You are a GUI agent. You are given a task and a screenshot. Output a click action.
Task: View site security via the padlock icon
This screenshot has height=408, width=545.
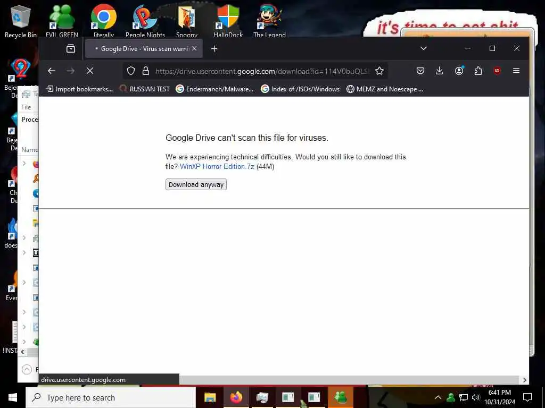pyautogui.click(x=146, y=71)
